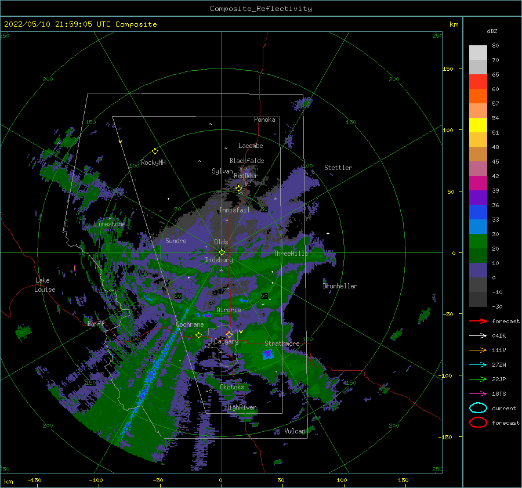The image size is (522, 488).
Task: Click the RockyMH label
Action: 153,162
